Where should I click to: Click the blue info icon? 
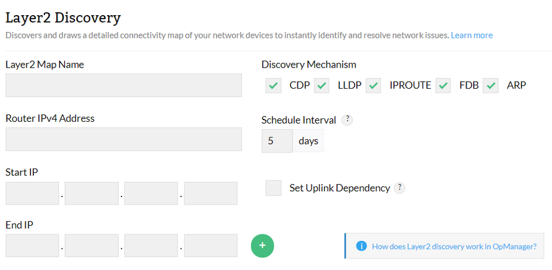tap(361, 246)
